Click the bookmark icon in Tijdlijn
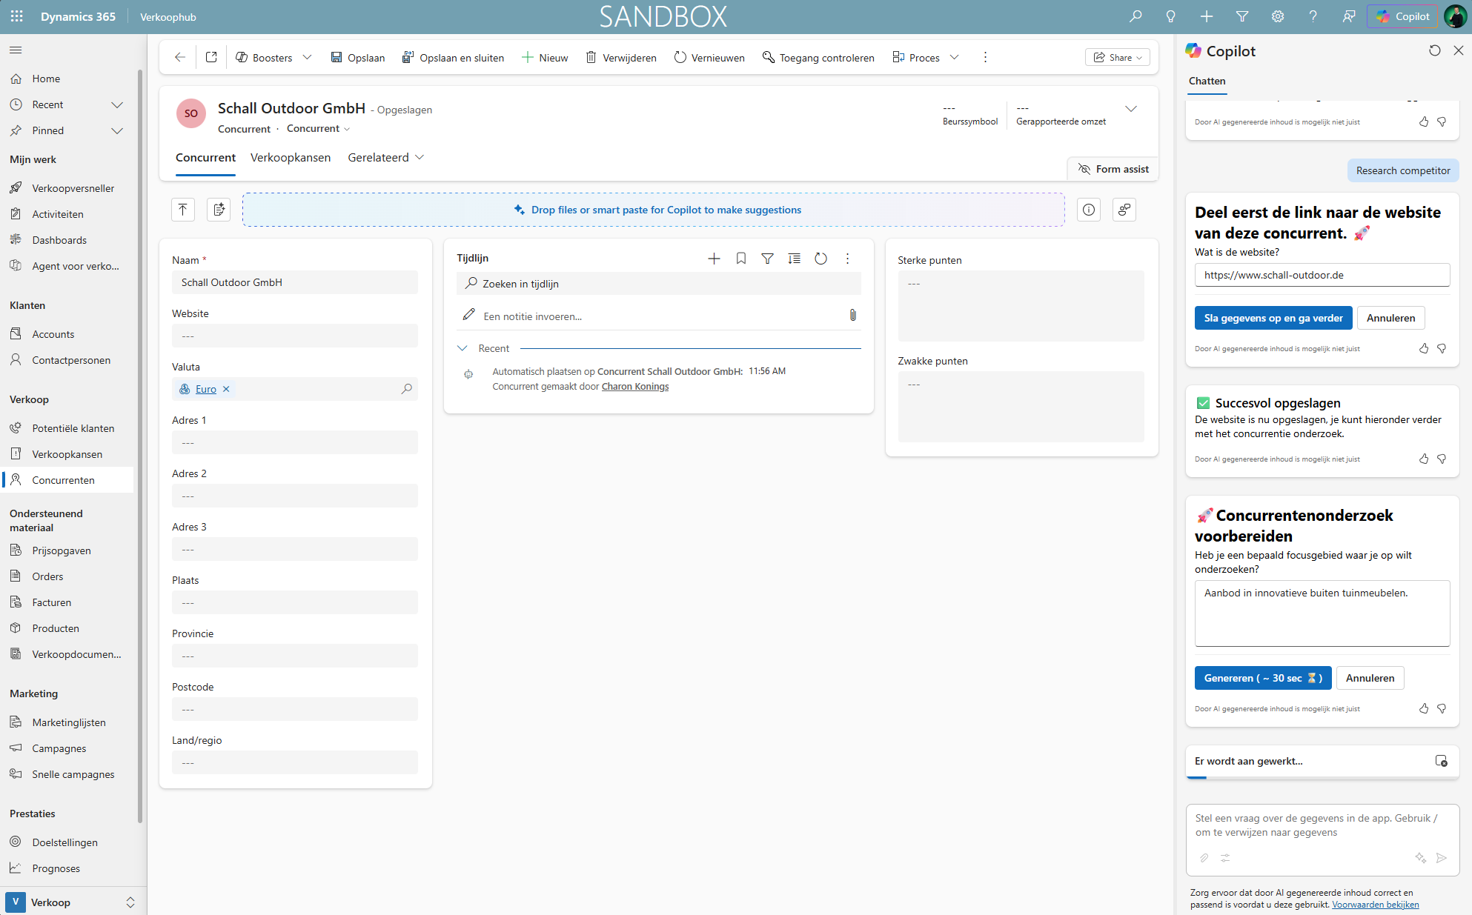Image resolution: width=1472 pixels, height=915 pixels. 740,259
